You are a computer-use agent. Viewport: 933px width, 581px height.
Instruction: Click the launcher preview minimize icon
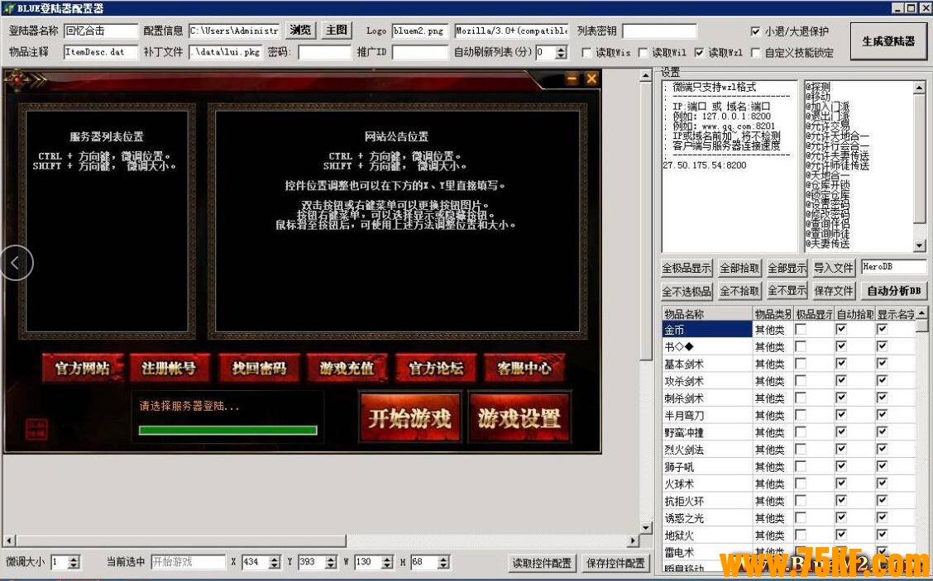[x=572, y=79]
